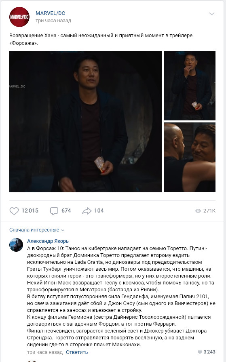Click comment timestamp три часа назад
The image size is (226, 362).
(x=45, y=352)
